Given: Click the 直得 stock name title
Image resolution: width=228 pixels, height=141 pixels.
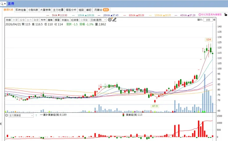Looking at the screenshot, I should [11, 3].
